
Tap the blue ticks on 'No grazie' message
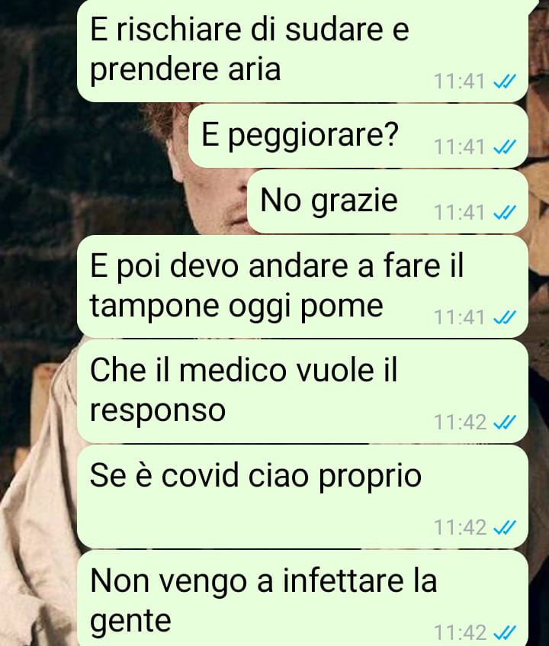click(x=505, y=213)
